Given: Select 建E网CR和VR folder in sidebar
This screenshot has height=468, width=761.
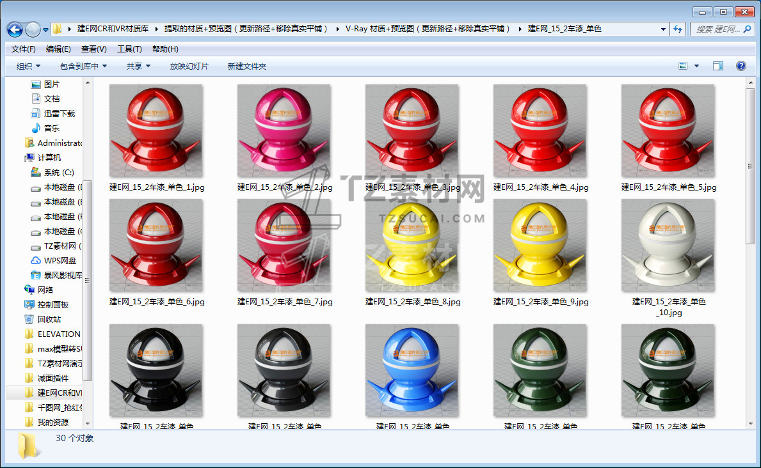Looking at the screenshot, I should (53, 393).
